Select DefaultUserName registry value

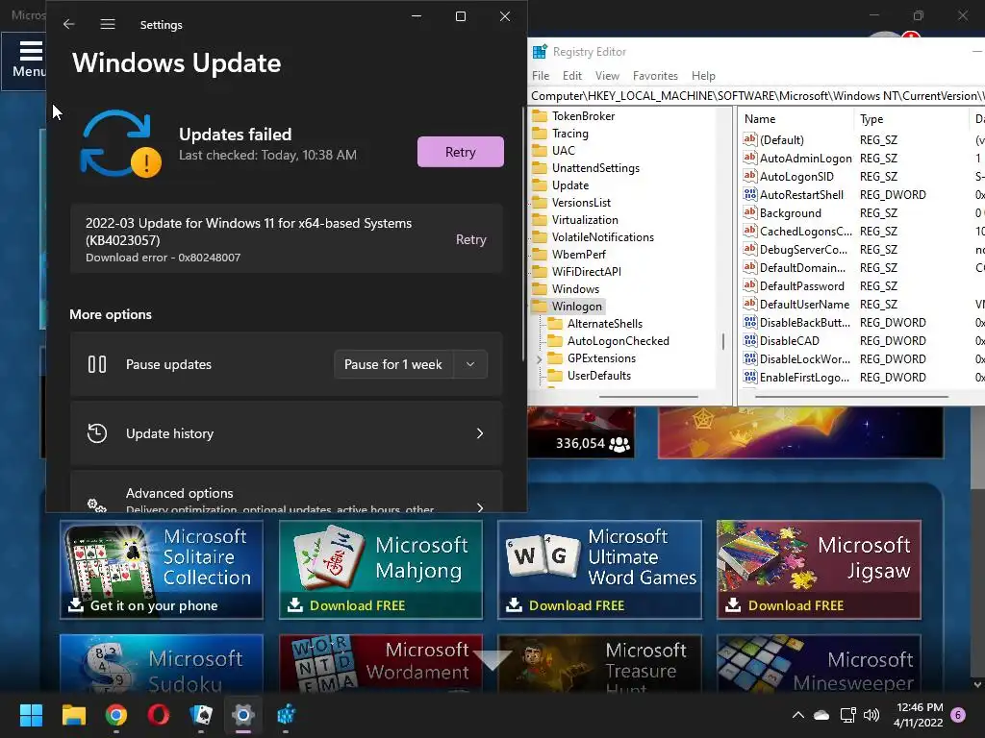click(804, 305)
